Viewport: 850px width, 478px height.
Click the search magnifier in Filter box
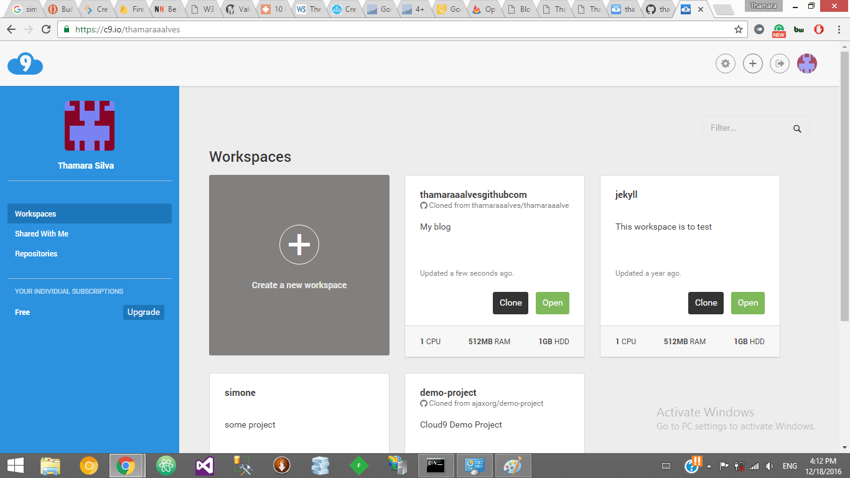797,129
